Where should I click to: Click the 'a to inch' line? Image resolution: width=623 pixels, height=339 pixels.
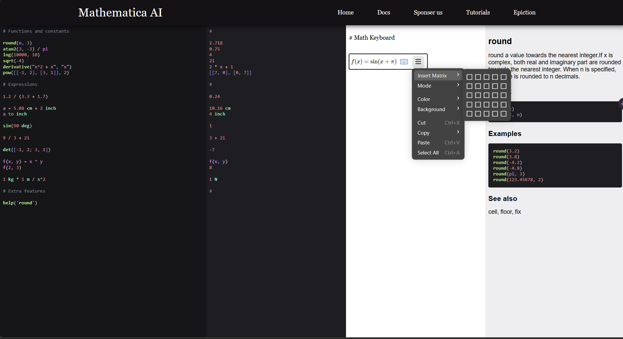15,114
